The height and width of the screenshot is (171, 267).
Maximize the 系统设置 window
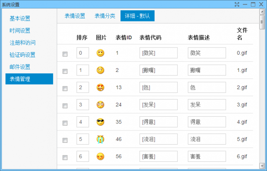(x=253, y=4)
